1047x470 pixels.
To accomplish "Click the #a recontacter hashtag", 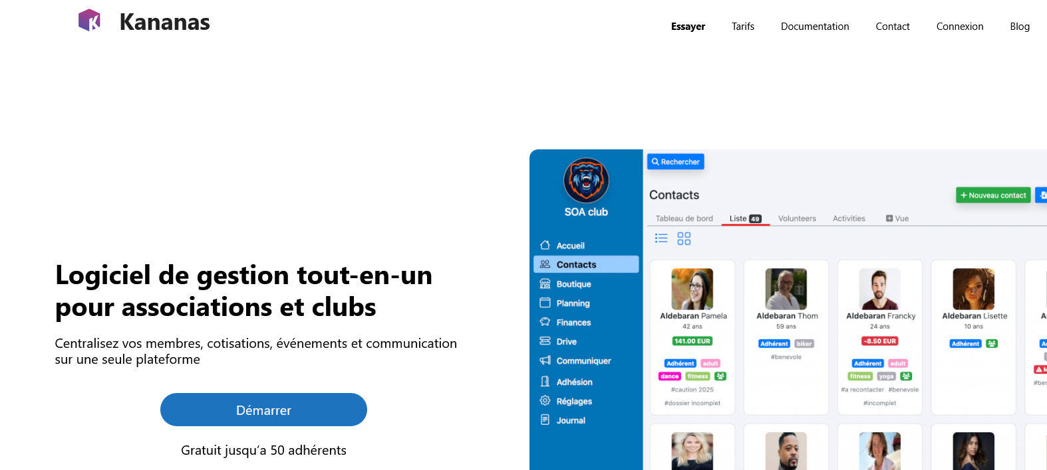I will pyautogui.click(x=863, y=390).
